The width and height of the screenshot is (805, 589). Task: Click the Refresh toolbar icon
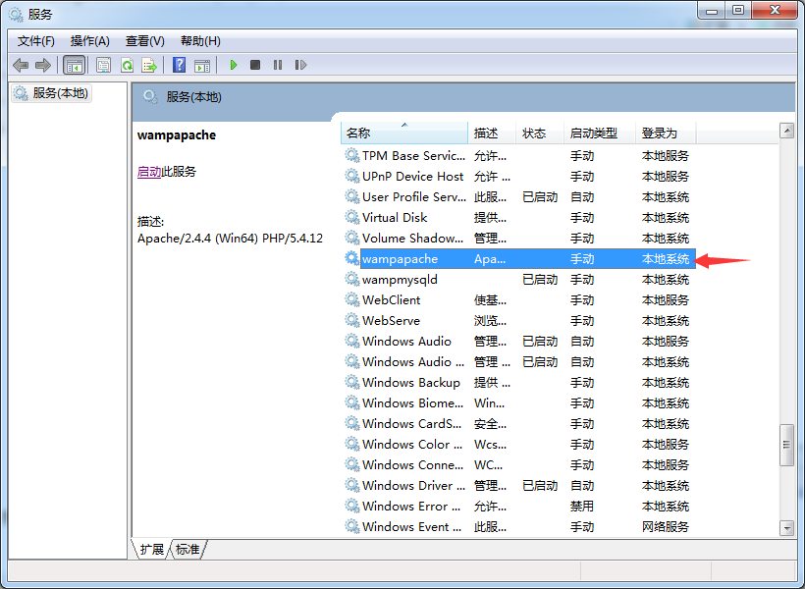pos(127,65)
